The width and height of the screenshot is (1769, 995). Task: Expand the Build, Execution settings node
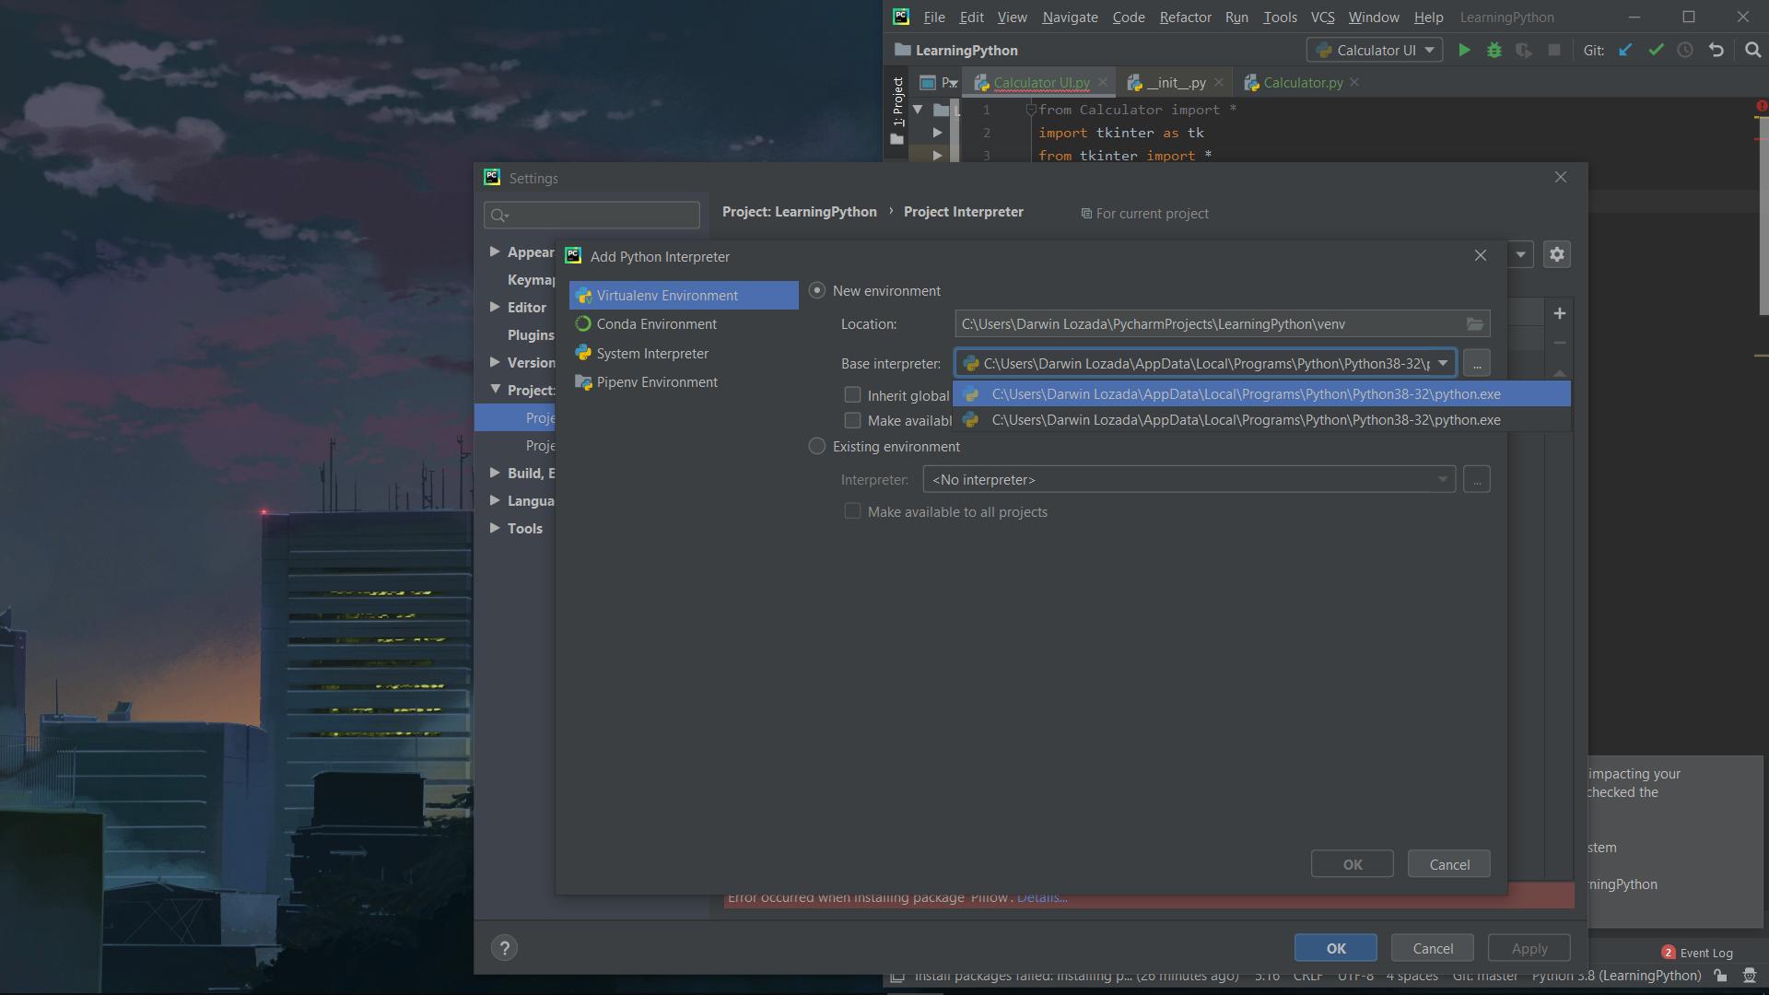(x=495, y=473)
